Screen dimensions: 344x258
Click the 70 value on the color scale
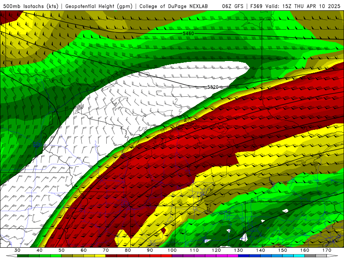click(106, 250)
